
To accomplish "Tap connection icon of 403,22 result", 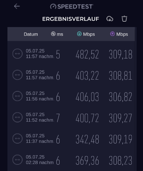I will point(18,75).
